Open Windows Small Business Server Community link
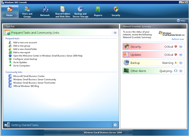Screen dimensions: 189x136 click(x=35, y=79)
